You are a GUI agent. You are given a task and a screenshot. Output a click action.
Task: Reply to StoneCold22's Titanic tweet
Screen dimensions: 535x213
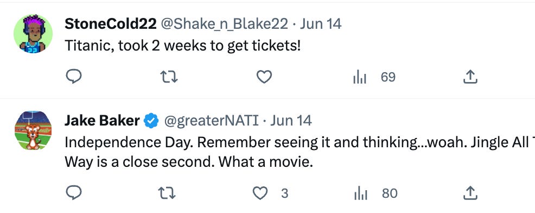click(73, 77)
